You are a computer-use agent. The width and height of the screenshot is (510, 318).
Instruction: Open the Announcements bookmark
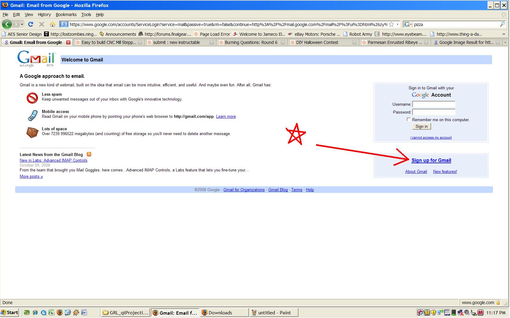[118, 34]
